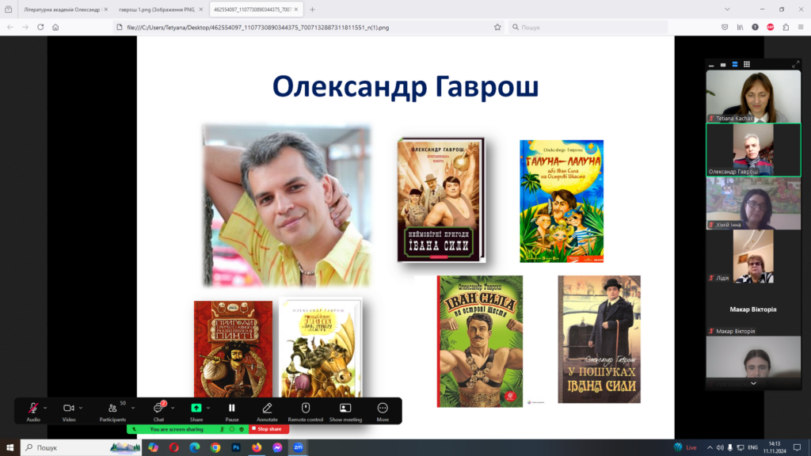Expand the Share options arrow
811x456 pixels.
tap(208, 408)
